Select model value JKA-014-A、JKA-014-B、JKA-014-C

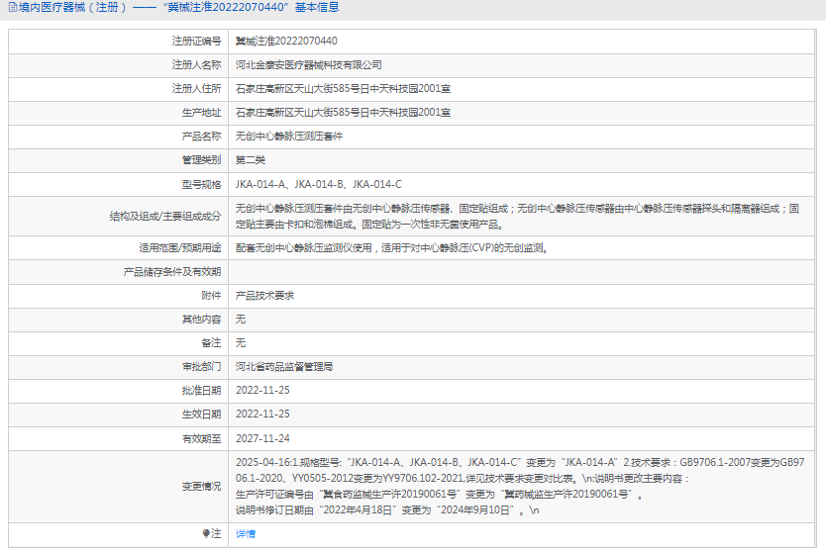point(318,185)
